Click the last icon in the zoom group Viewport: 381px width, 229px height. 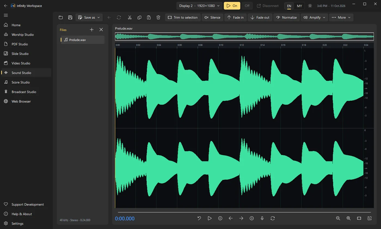(x=370, y=218)
